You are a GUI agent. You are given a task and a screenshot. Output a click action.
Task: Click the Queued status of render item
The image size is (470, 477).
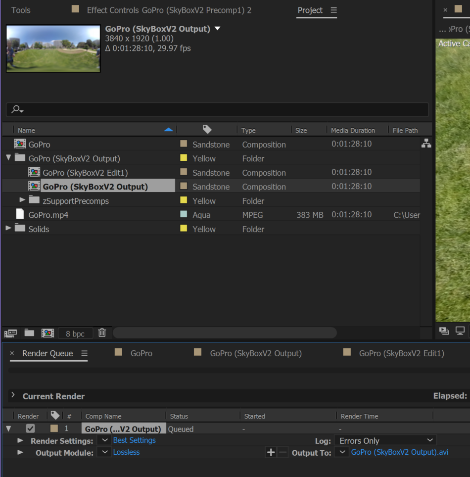(x=181, y=429)
